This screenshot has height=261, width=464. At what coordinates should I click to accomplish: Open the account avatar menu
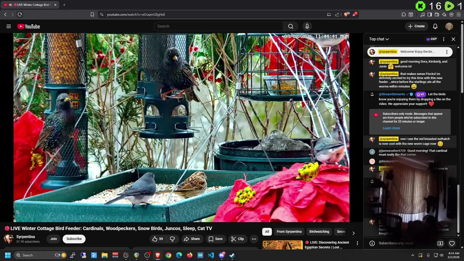[x=449, y=26]
